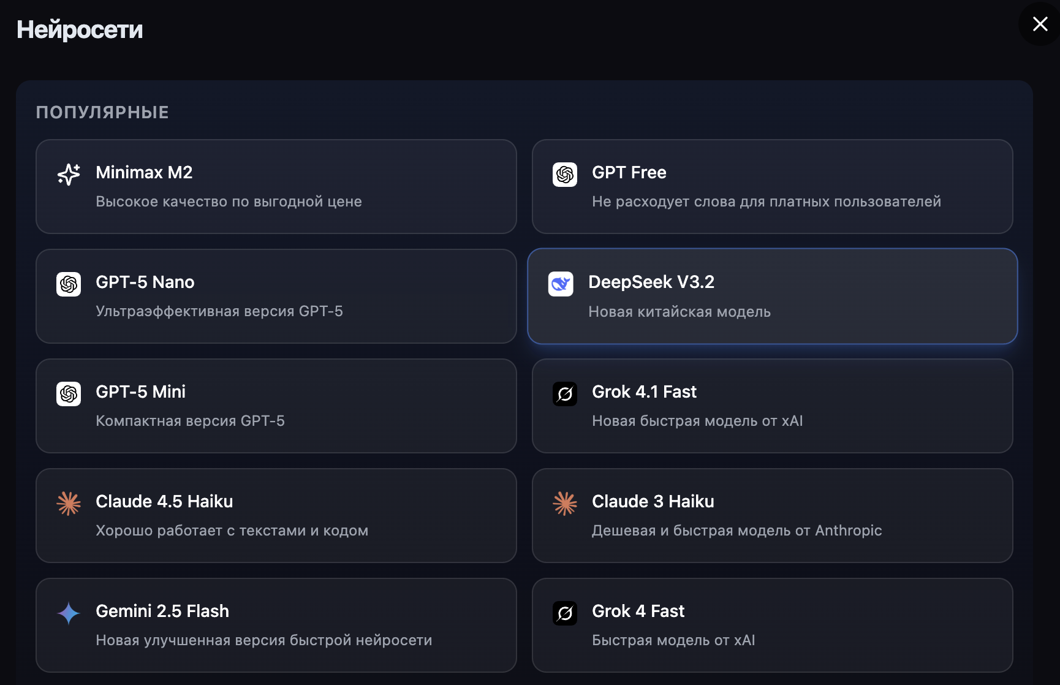The image size is (1060, 685).
Task: Click the GPT-5 Nano OpenAI icon
Action: point(69,284)
